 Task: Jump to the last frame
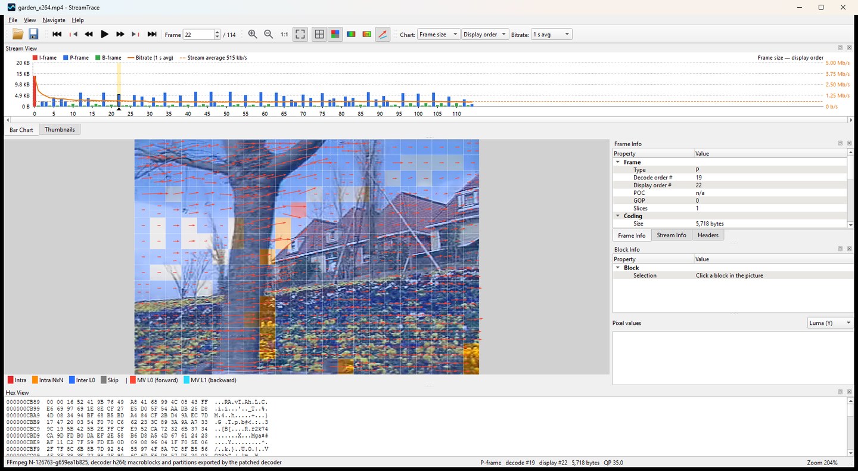coord(152,35)
